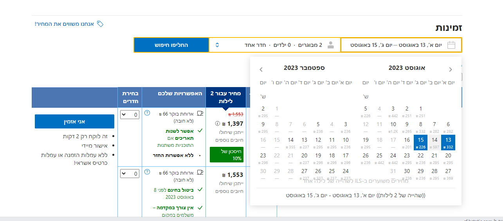This screenshot has width=503, height=221.
Task: Select September 9 in the calendar
Action: 263,127
